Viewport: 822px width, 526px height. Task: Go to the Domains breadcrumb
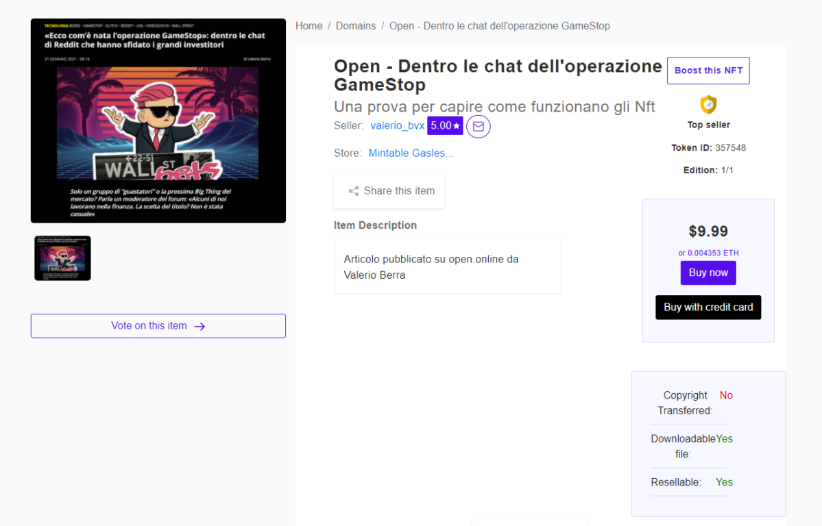coord(355,25)
